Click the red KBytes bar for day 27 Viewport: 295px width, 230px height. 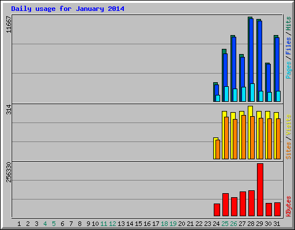click(x=243, y=204)
